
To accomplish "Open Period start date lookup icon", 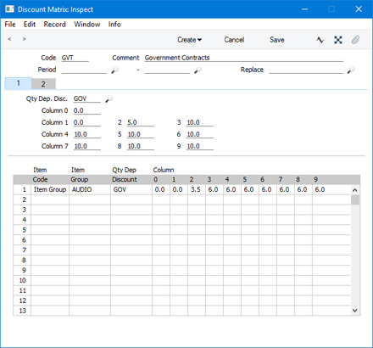I will (x=114, y=70).
